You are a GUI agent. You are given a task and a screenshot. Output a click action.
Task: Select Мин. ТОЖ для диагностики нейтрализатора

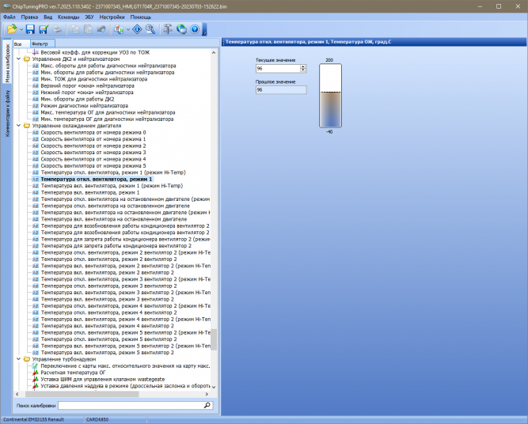93,79
